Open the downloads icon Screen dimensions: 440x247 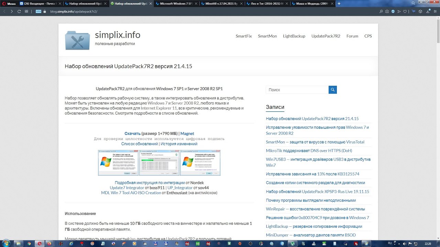pos(428,11)
